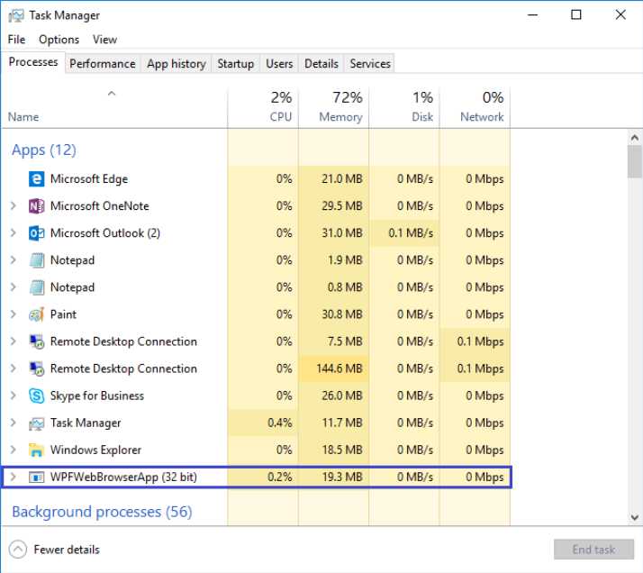Go to the Services tab
Viewport: 643px width, 573px height.
(370, 64)
